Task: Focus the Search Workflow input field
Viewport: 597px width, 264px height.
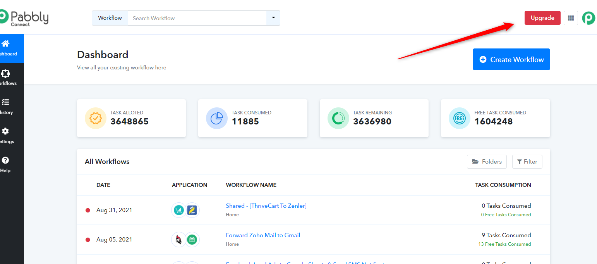Action: coord(197,18)
